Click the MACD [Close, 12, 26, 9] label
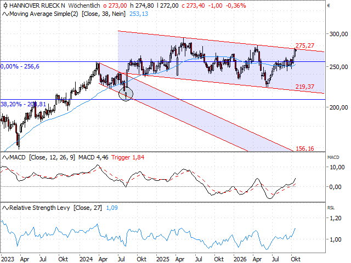Image resolution: width=351 pixels, height=263 pixels. pos(42,157)
